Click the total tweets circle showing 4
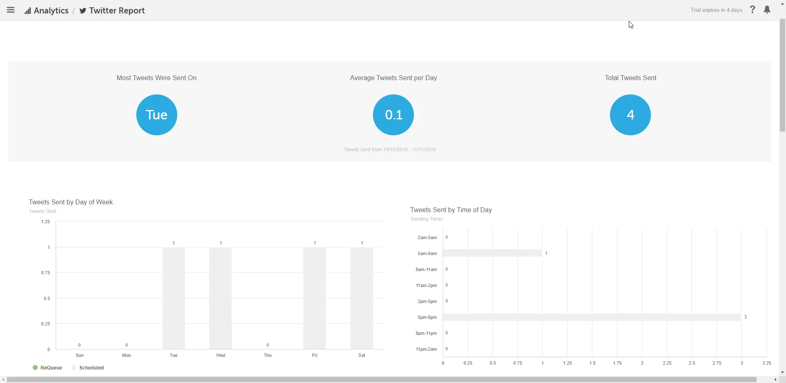 [x=630, y=115]
